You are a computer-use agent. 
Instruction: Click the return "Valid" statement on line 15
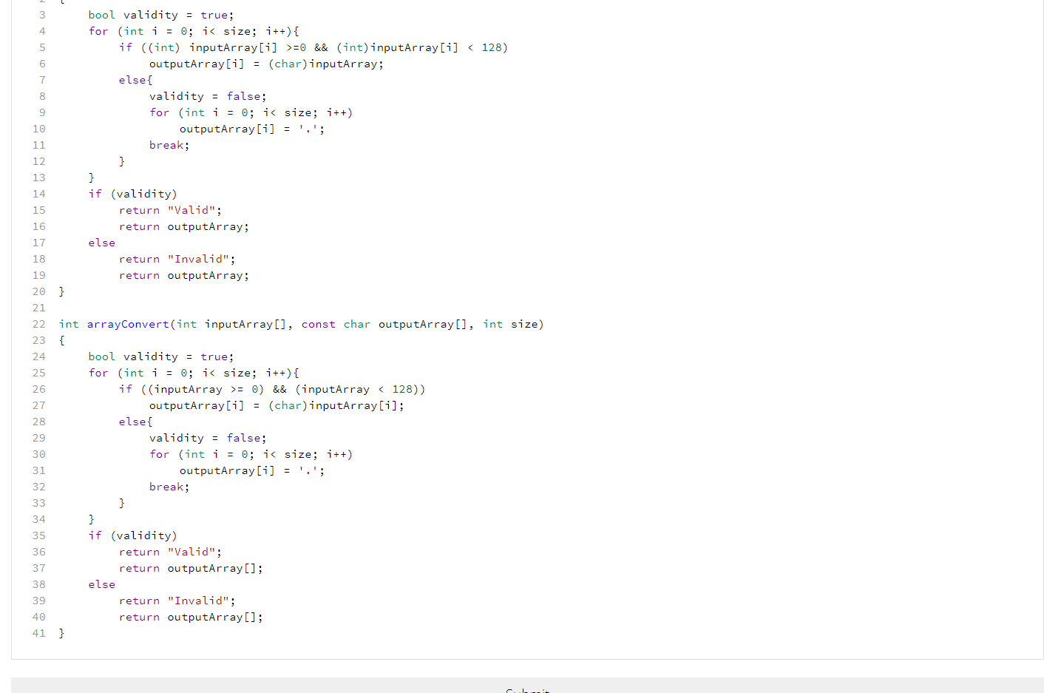tap(170, 209)
